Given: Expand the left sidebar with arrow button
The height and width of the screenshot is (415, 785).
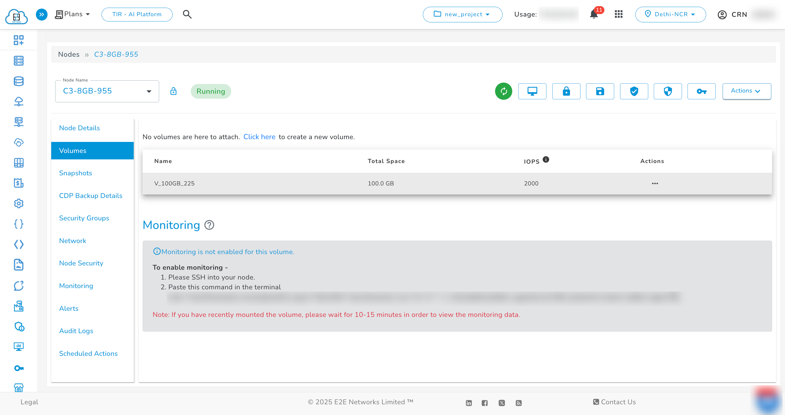Looking at the screenshot, I should pyautogui.click(x=42, y=14).
